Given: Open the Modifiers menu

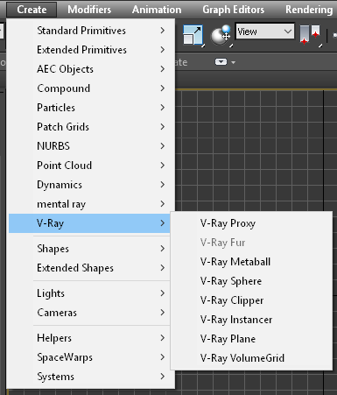Looking at the screenshot, I should tap(89, 10).
